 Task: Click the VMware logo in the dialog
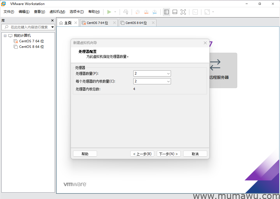[75, 184]
